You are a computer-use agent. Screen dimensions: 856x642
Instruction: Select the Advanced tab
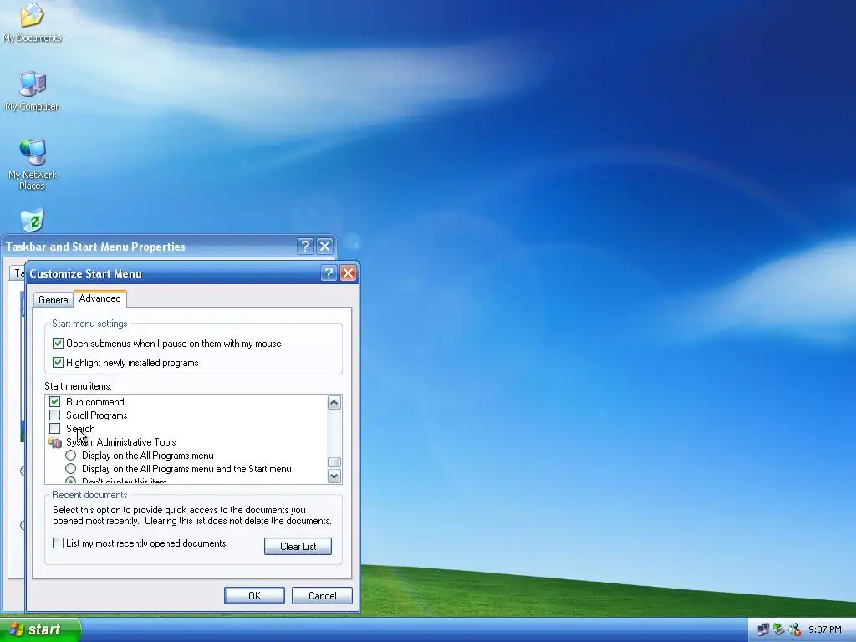tap(100, 298)
